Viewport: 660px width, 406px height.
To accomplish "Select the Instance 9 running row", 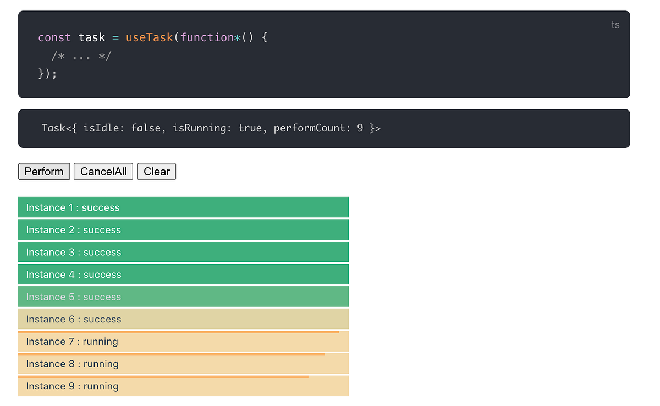I will (183, 386).
